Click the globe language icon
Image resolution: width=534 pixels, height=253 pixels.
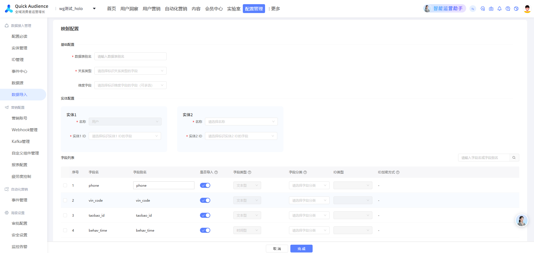click(516, 9)
